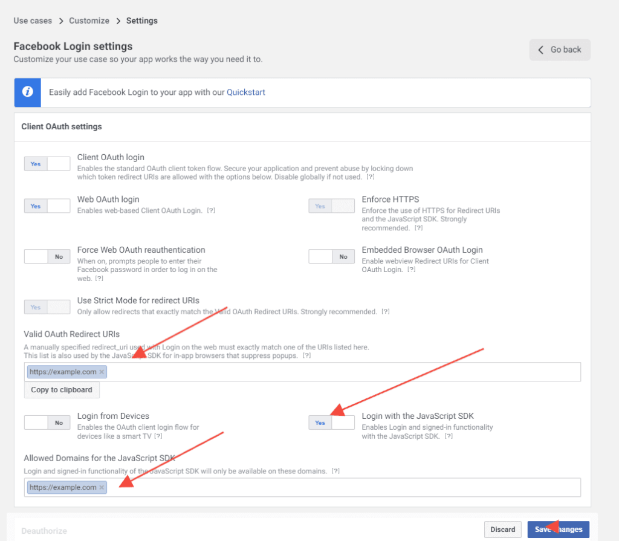Enable Force Web OAuth reauthentication
The height and width of the screenshot is (541, 619).
[35, 256]
